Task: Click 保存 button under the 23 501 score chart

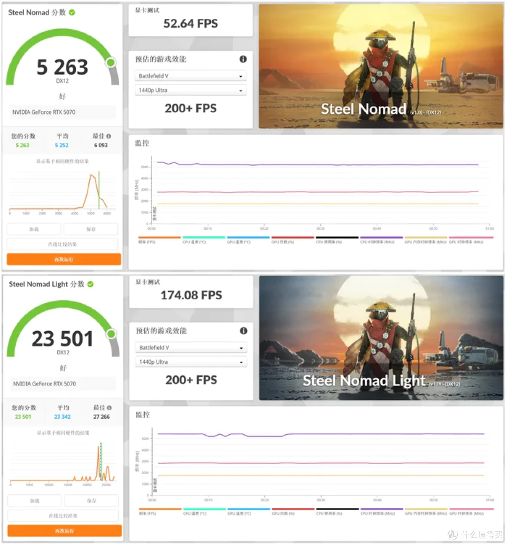Action: click(x=92, y=501)
